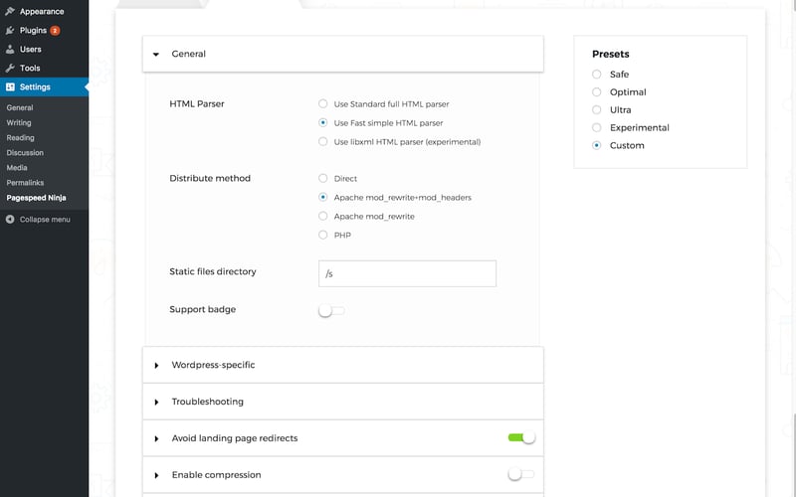Click the Plugins update count badge

pyautogui.click(x=55, y=31)
